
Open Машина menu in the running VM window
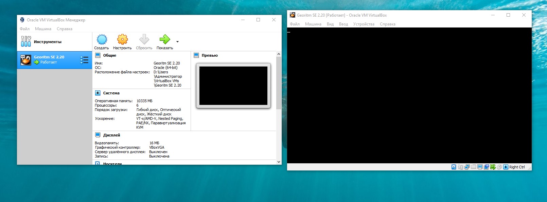pos(313,24)
